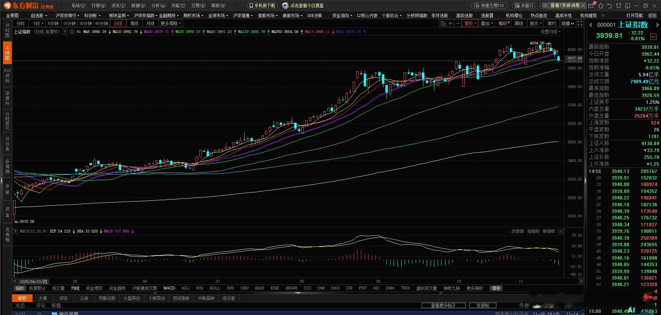The image size is (661, 315).
Task: Select the BOLL indicator tab
Action: 215,288
